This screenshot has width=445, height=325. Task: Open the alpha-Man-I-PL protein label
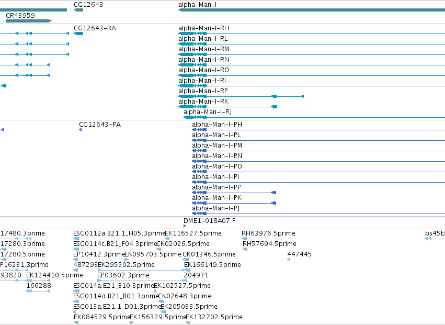click(x=216, y=135)
